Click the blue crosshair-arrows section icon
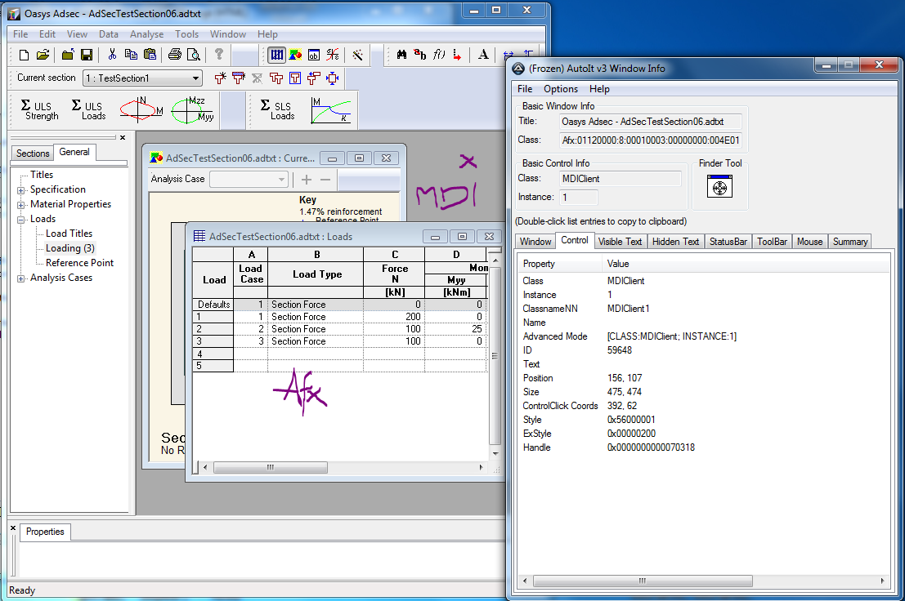The image size is (905, 601). click(333, 78)
